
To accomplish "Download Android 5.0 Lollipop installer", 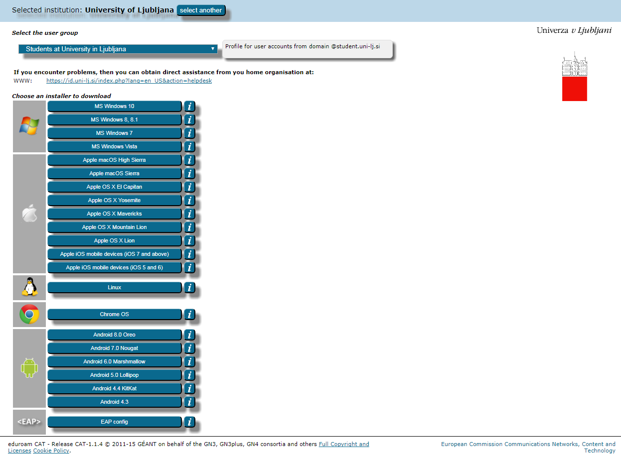I will [115, 375].
